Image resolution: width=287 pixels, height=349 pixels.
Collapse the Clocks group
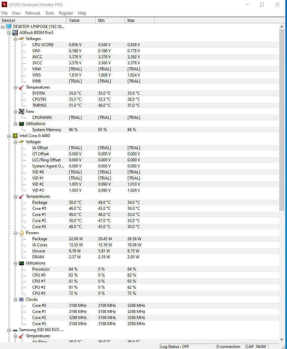15,300
